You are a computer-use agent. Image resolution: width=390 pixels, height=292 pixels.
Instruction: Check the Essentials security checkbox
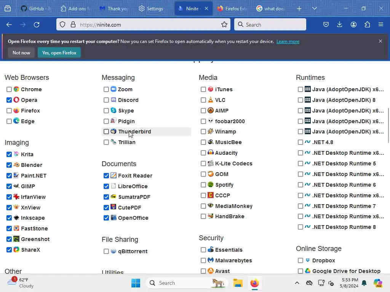coord(203,250)
